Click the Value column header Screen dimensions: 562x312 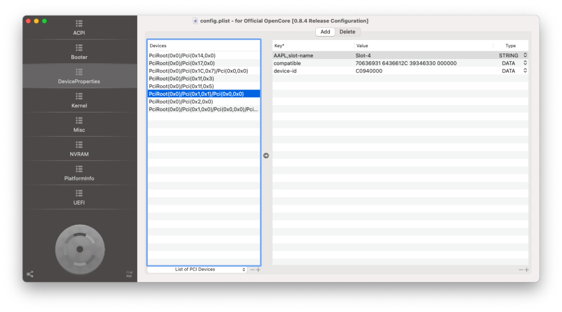[423, 46]
